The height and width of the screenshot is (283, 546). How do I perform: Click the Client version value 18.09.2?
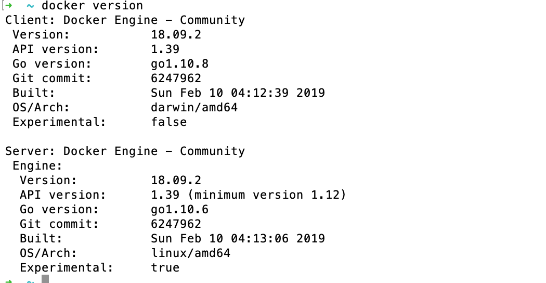[x=176, y=35]
